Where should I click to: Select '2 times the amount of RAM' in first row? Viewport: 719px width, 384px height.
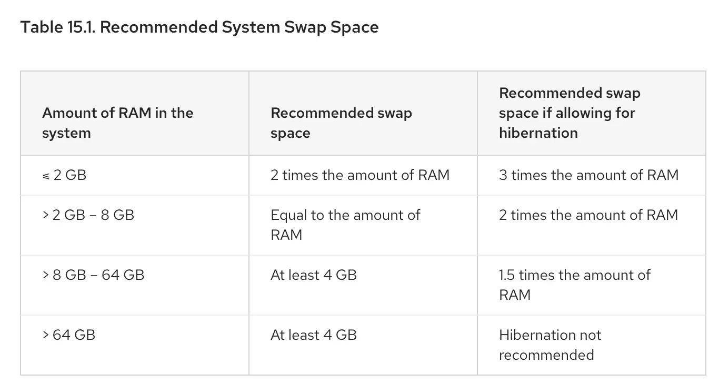[360, 175]
